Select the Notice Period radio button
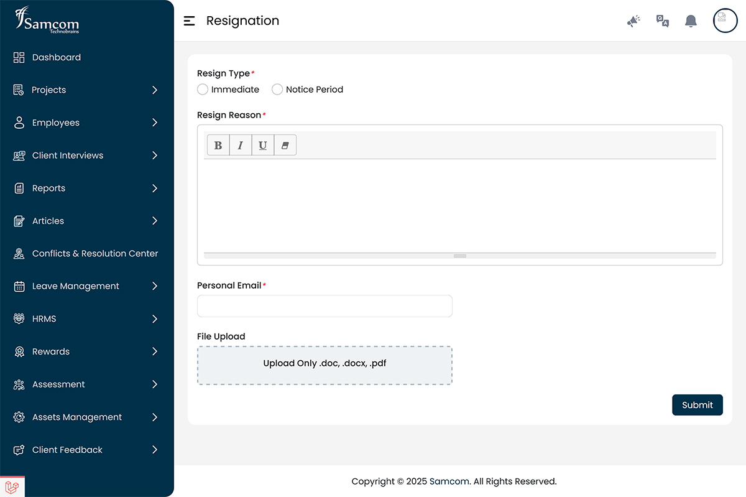Image resolution: width=746 pixels, height=497 pixels. coord(277,90)
